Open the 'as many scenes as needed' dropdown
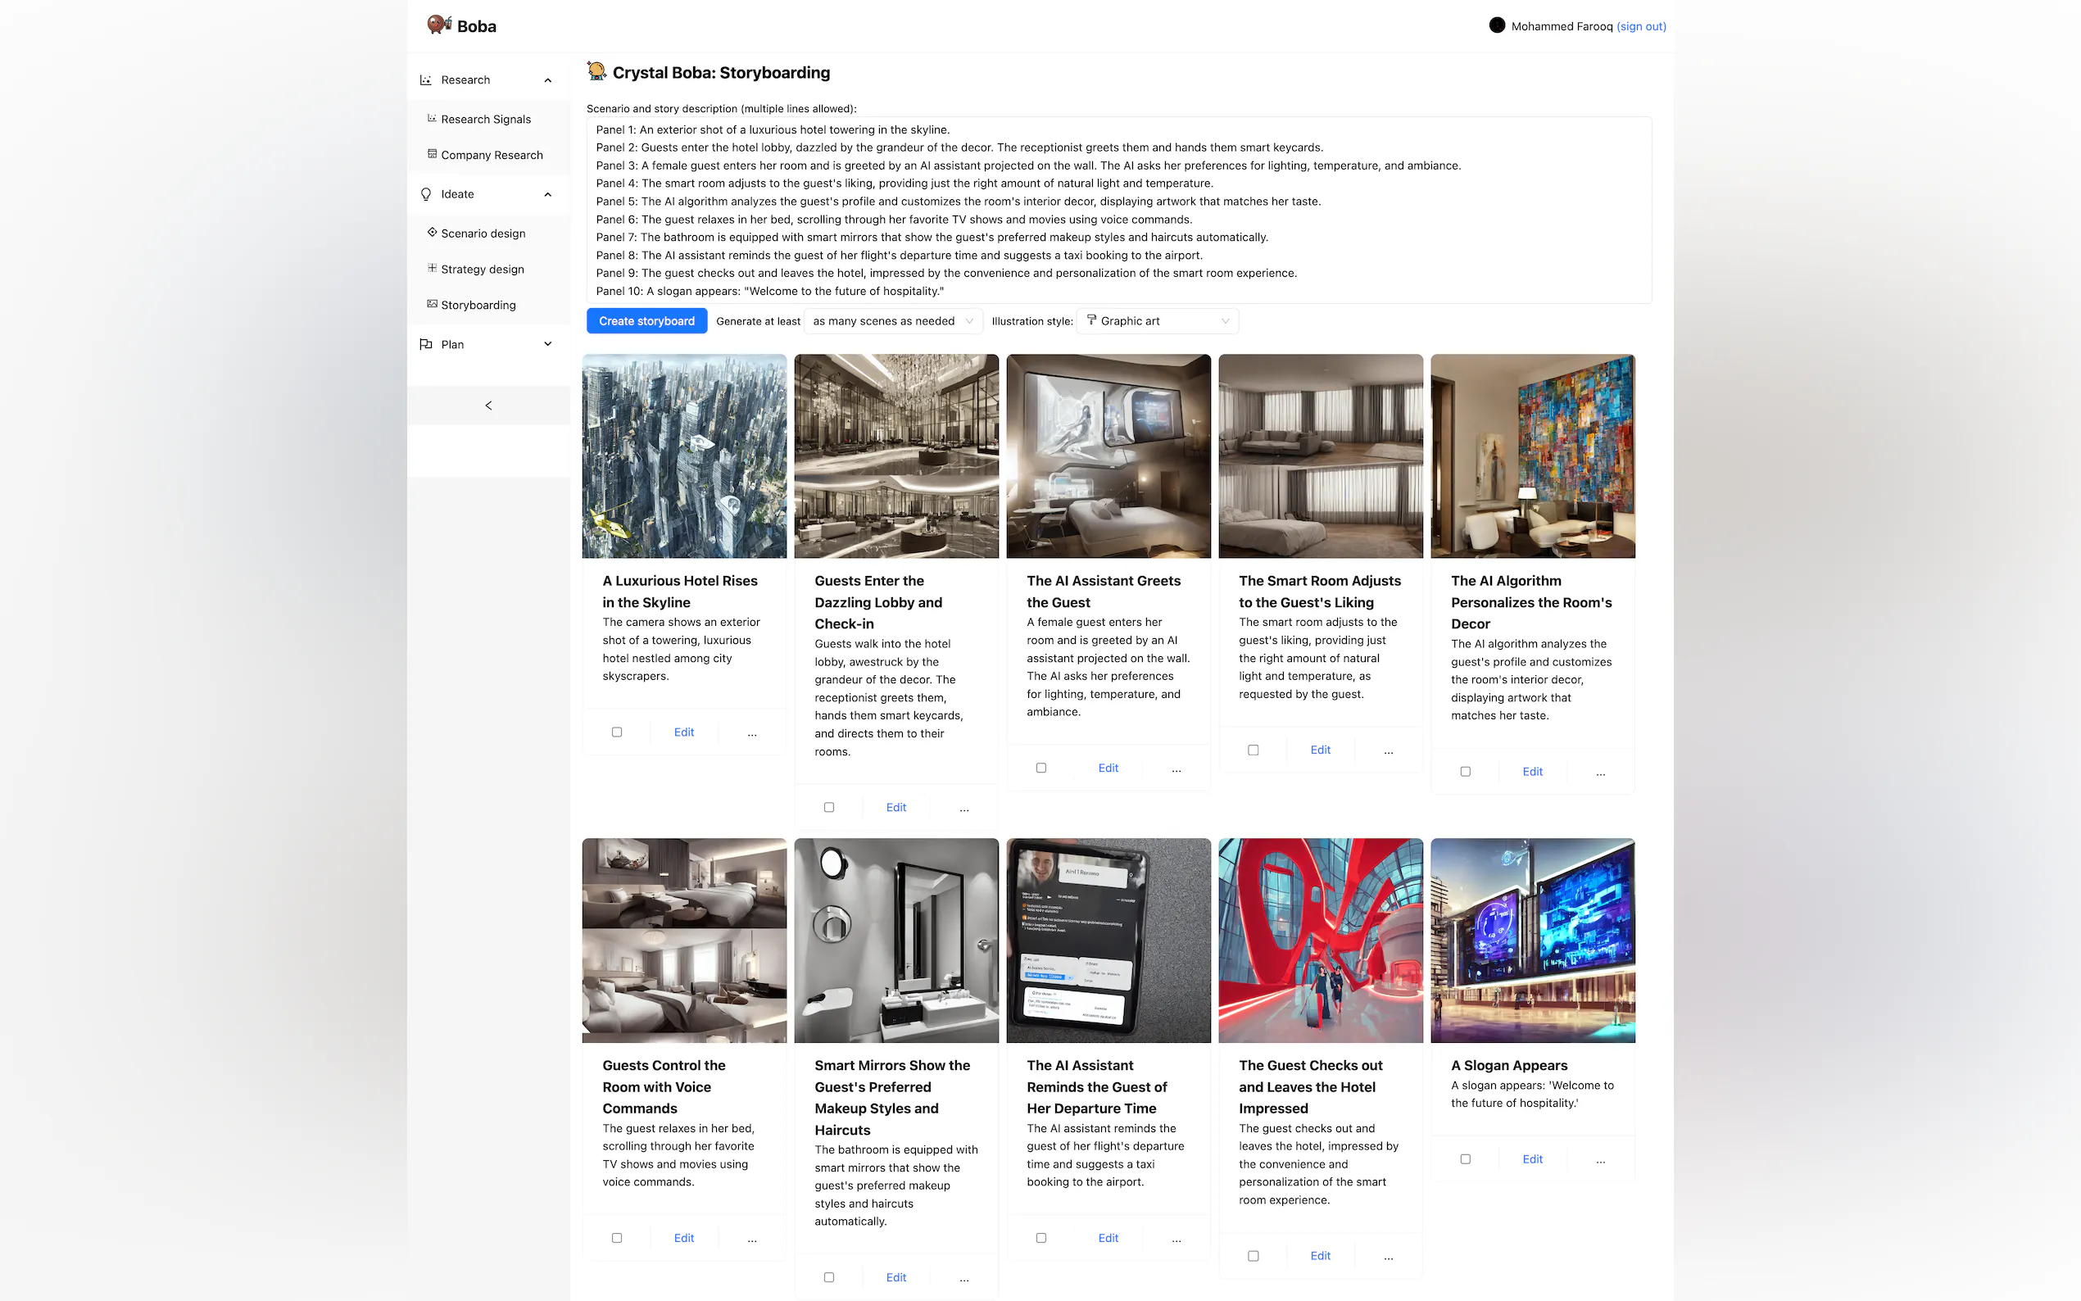 tap(892, 321)
